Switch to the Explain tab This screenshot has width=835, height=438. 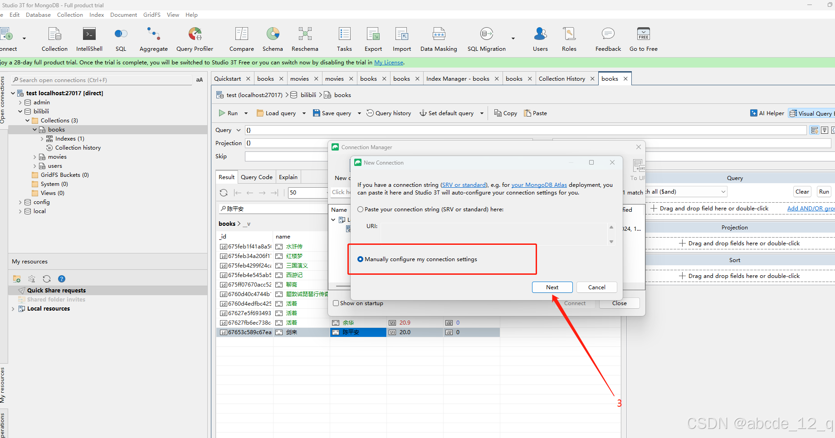(x=288, y=177)
